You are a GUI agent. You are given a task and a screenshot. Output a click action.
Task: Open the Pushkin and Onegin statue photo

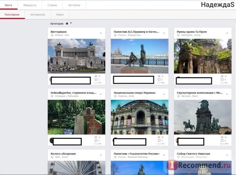[140, 56]
